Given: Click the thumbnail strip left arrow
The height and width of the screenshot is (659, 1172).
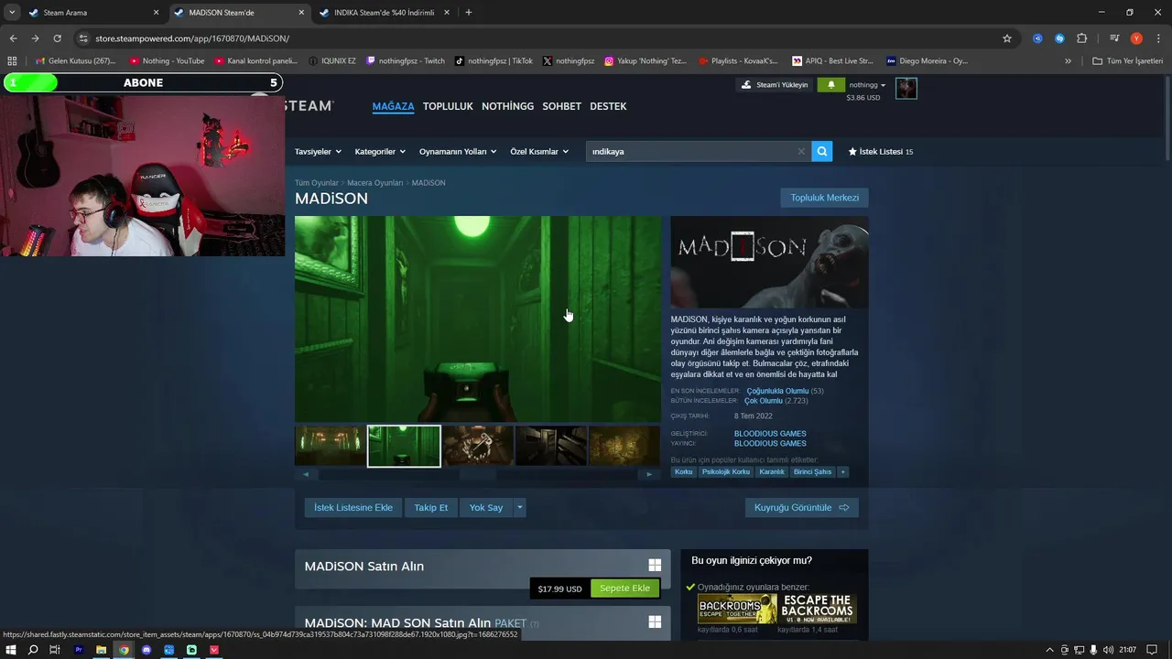Looking at the screenshot, I should [306, 474].
